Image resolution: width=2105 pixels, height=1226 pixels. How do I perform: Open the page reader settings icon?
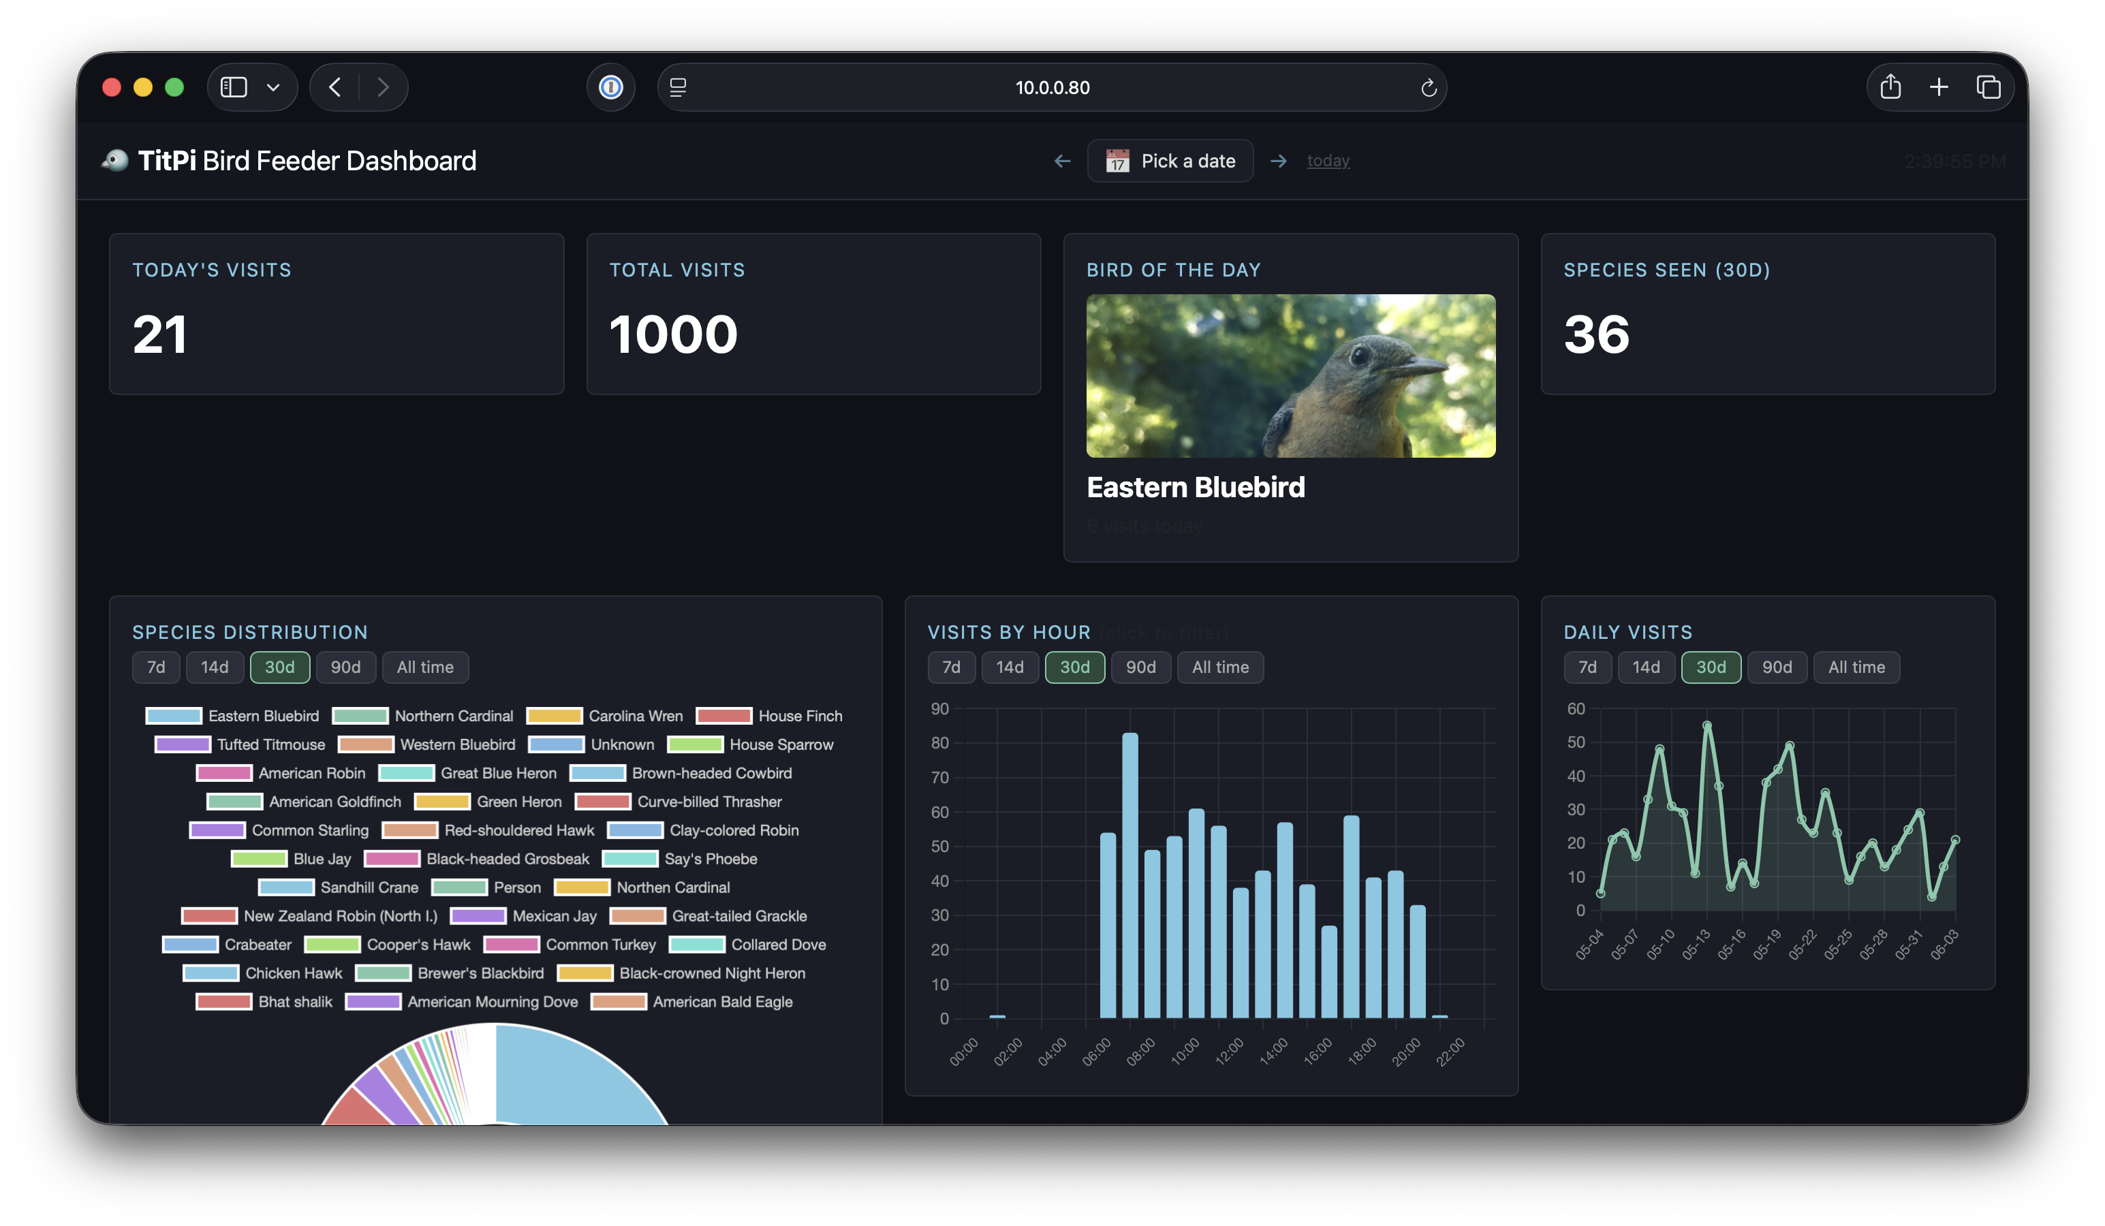679,87
